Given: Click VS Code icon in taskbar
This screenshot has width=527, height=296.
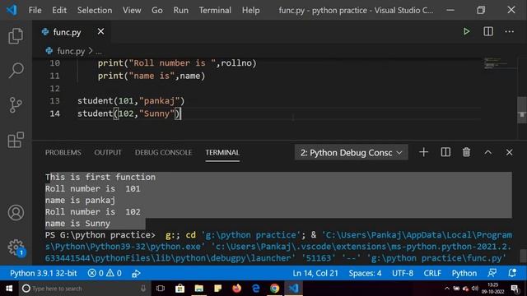Looking at the screenshot, I should click(x=293, y=289).
